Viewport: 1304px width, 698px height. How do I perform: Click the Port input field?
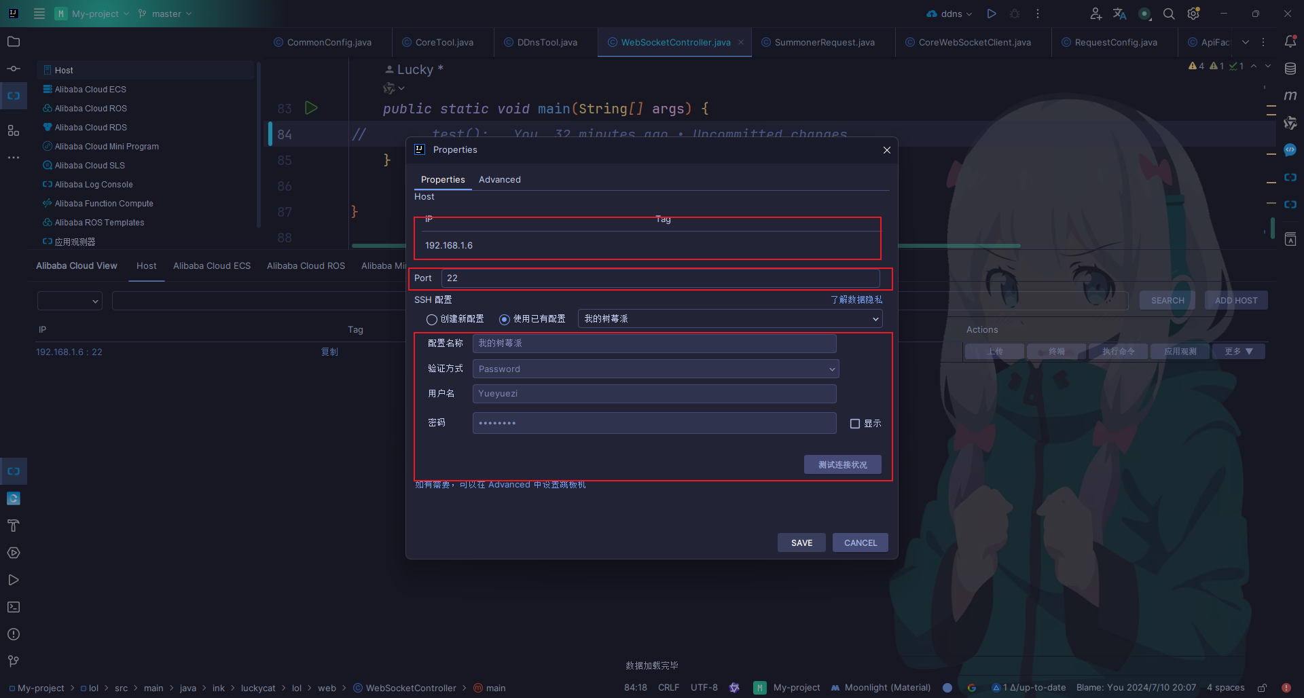pyautogui.click(x=660, y=278)
